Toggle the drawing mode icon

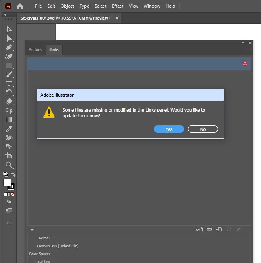pos(9,201)
